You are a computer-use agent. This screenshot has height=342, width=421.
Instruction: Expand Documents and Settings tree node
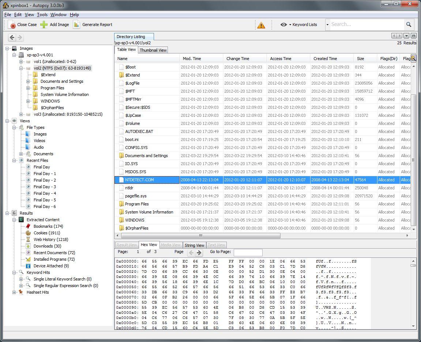click(28, 81)
